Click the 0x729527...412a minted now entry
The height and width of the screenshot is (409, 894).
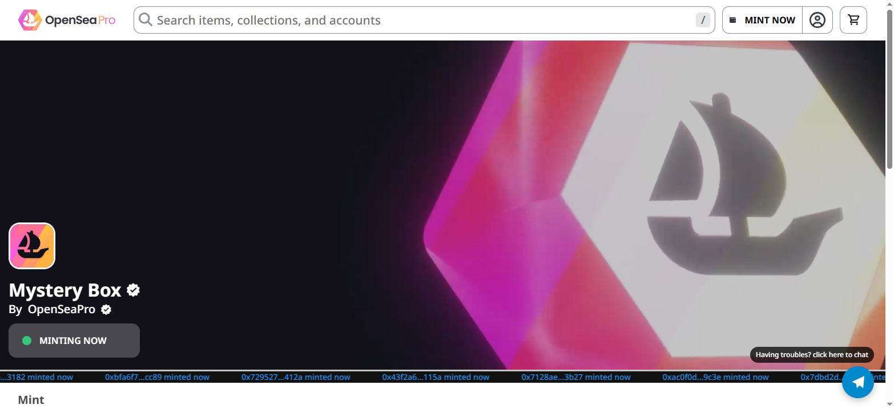(x=296, y=377)
